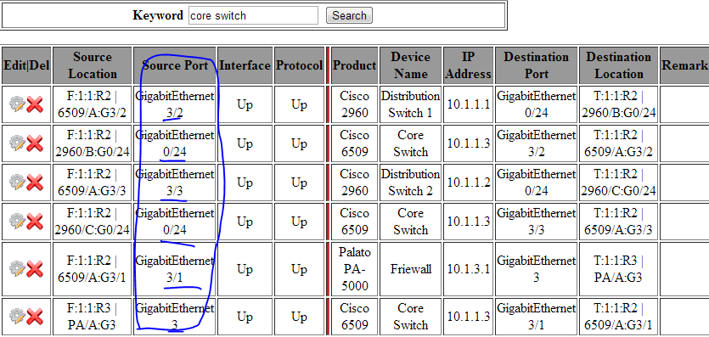The width and height of the screenshot is (709, 337).
Task: Remove the source 6509/A:G3/3 row
Action: coord(35,183)
